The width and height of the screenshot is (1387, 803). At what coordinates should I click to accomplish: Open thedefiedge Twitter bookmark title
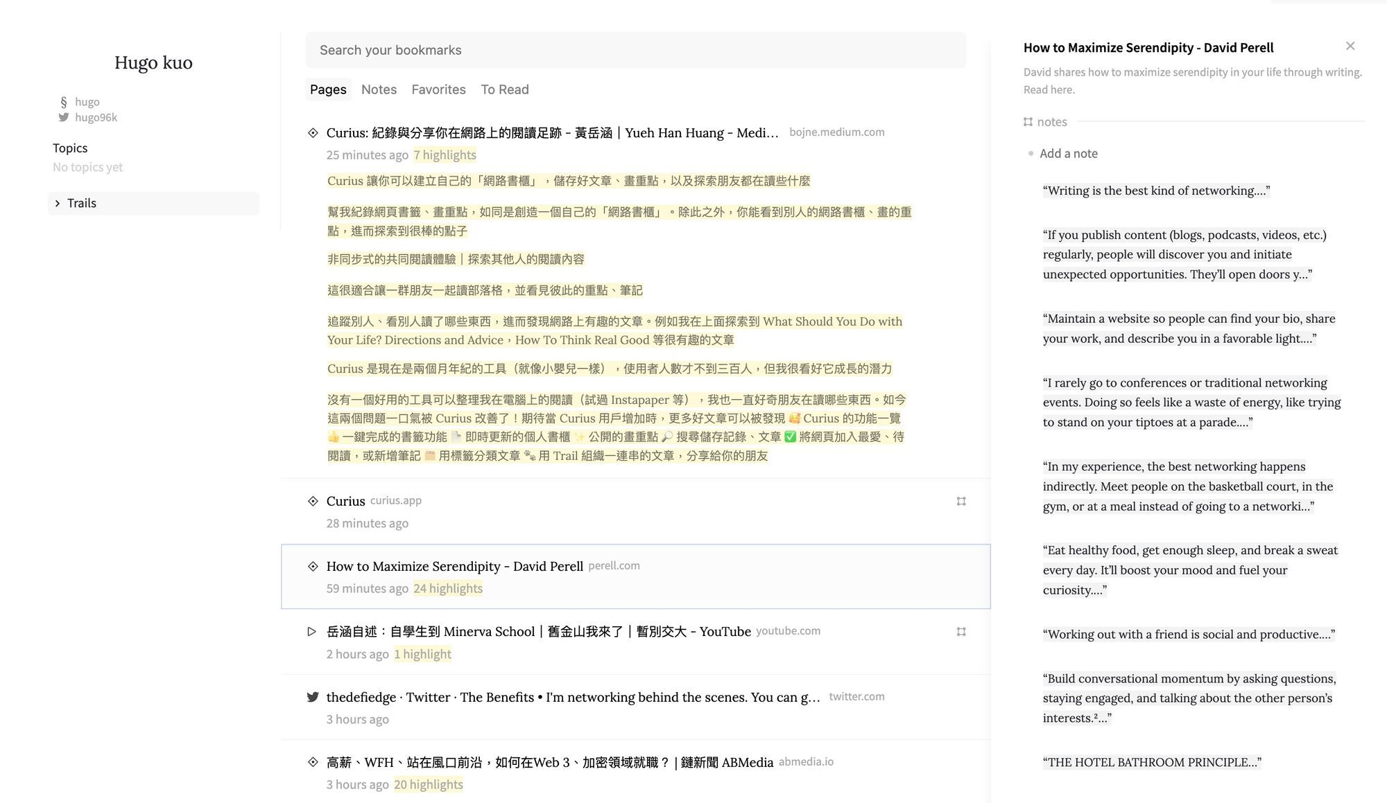coord(574,697)
